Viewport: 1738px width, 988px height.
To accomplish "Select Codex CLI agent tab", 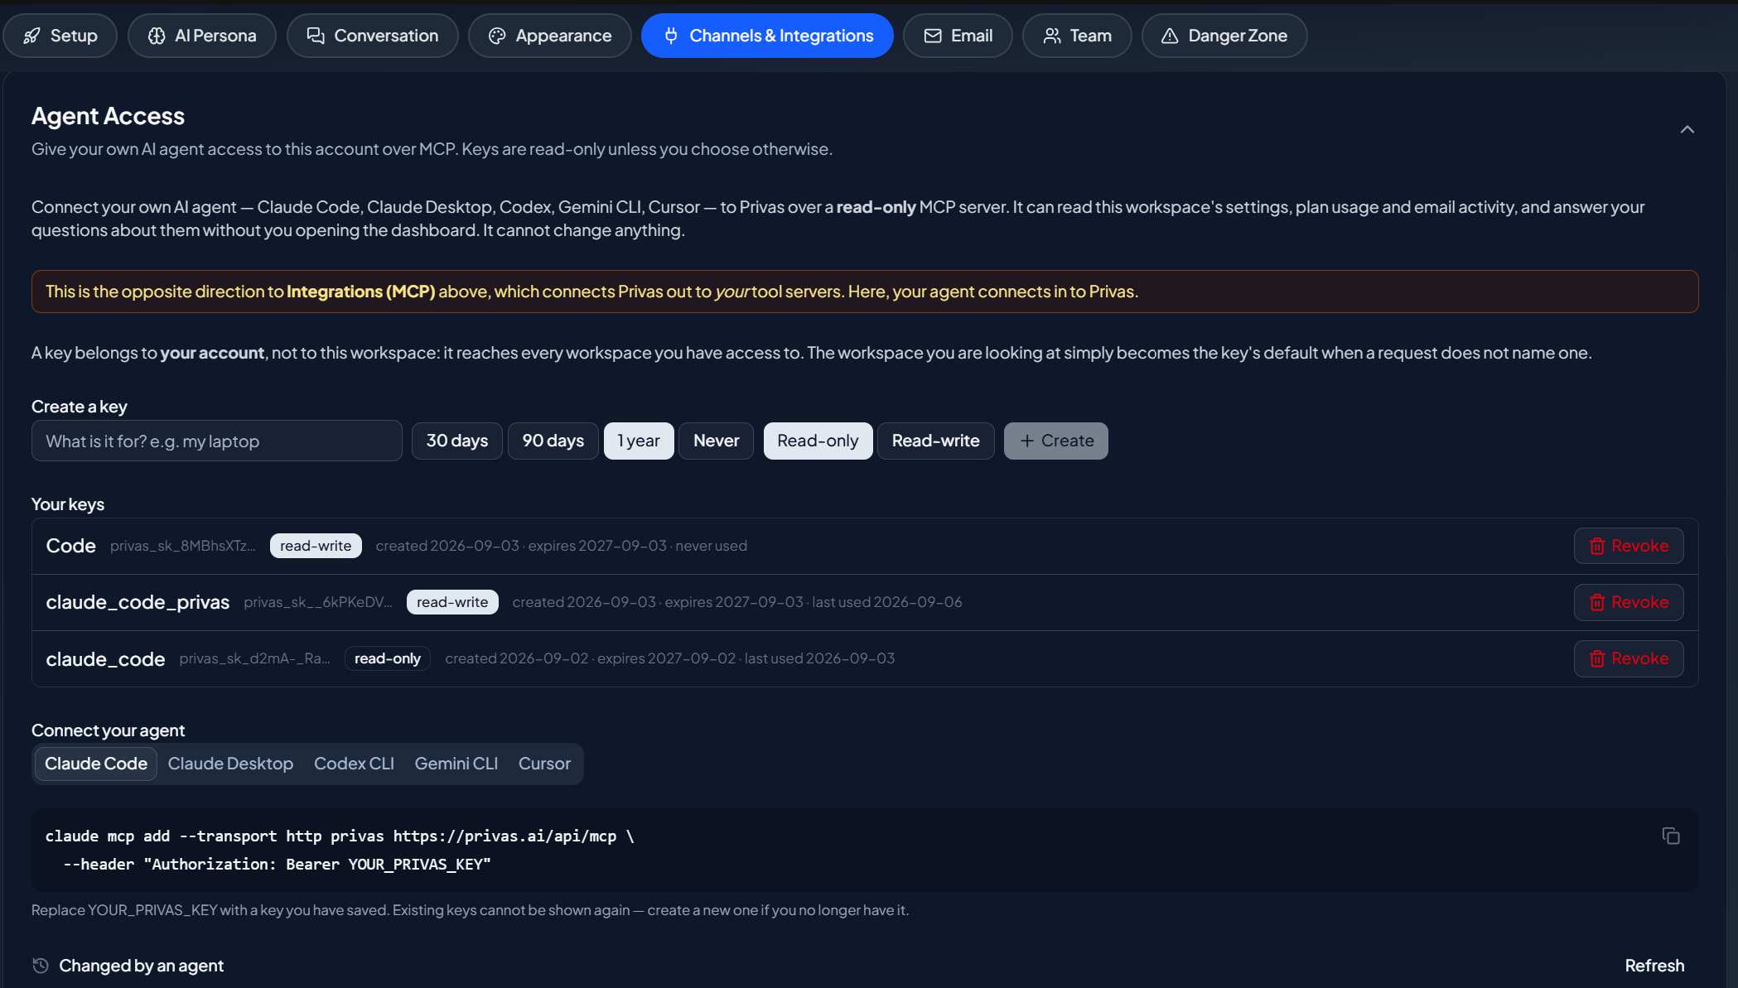I will tap(354, 764).
